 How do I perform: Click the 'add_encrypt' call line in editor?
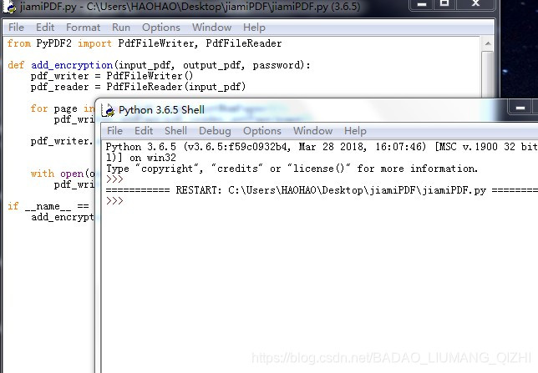pos(63,217)
